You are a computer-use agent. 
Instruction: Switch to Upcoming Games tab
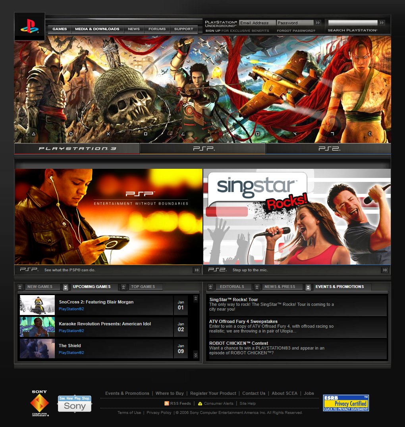click(92, 287)
